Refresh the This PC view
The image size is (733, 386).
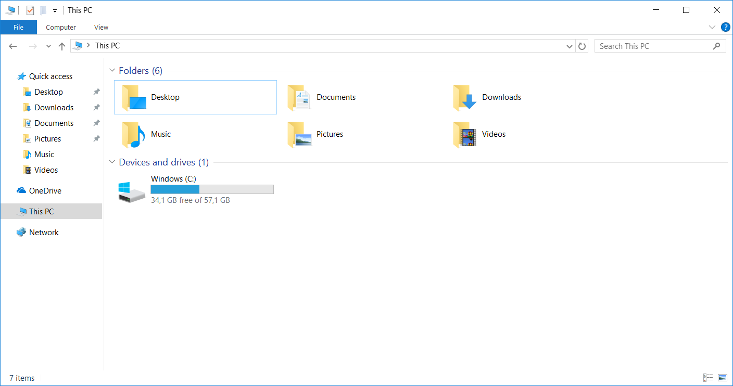582,46
